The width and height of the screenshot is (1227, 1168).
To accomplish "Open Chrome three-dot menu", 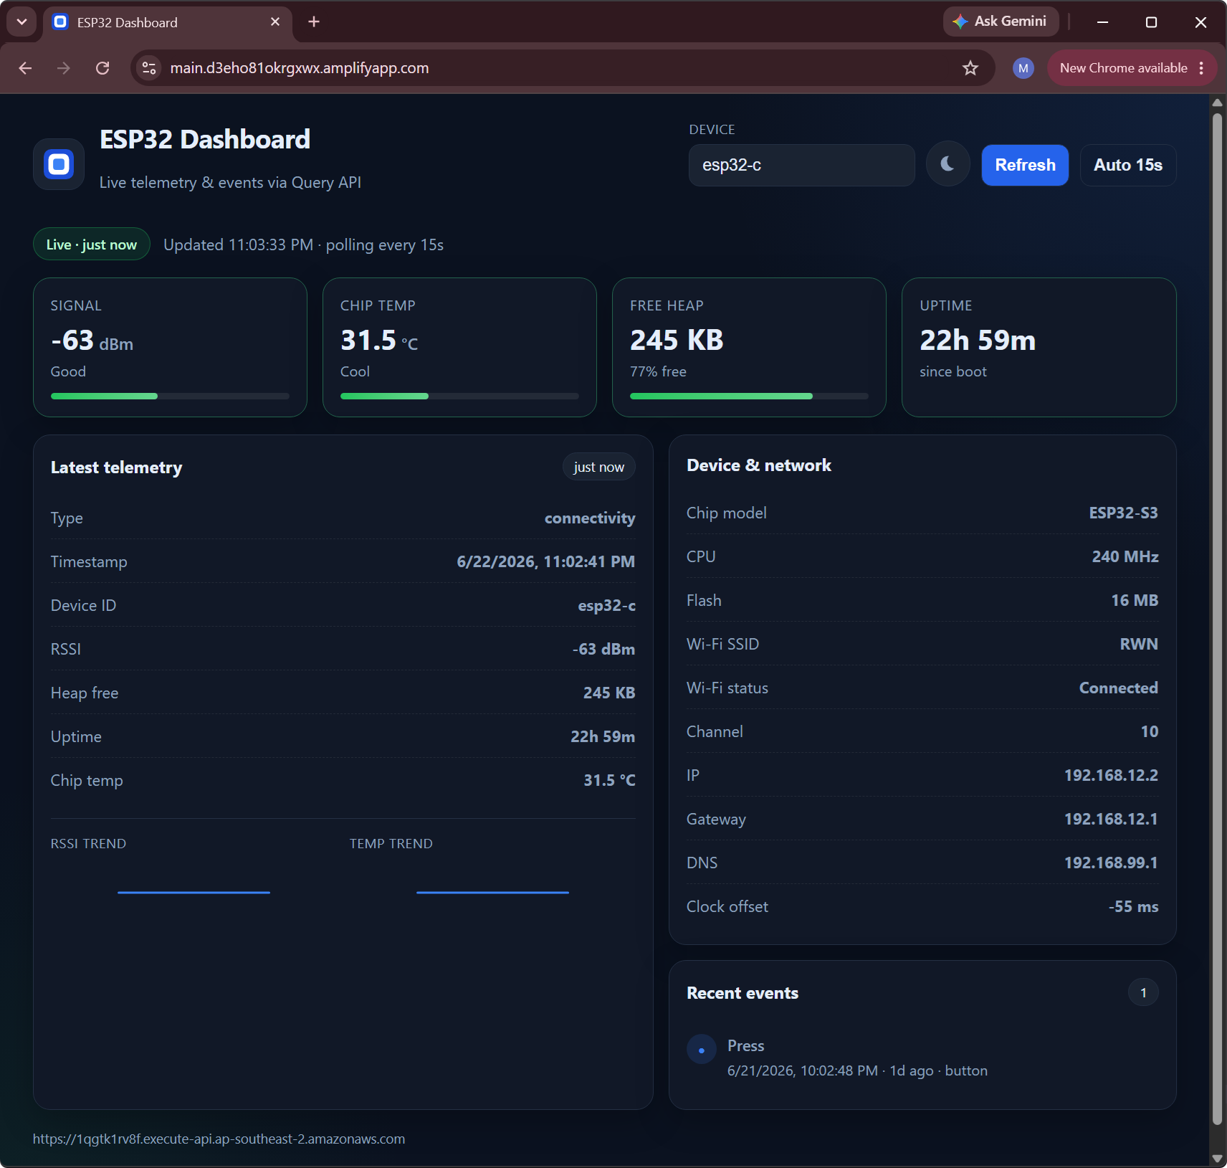I will click(x=1202, y=68).
